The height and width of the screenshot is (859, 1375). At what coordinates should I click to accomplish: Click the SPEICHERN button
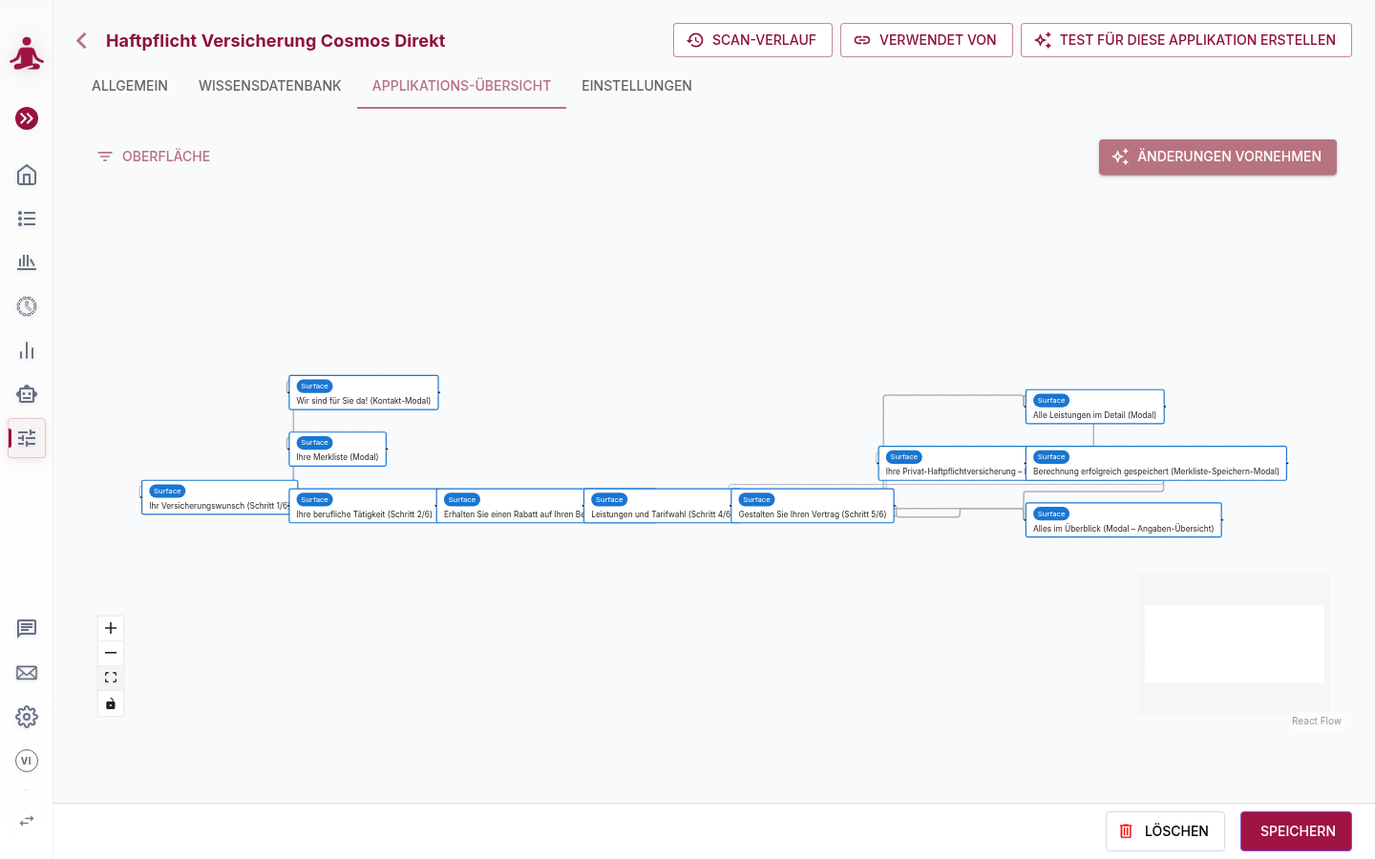pos(1296,831)
